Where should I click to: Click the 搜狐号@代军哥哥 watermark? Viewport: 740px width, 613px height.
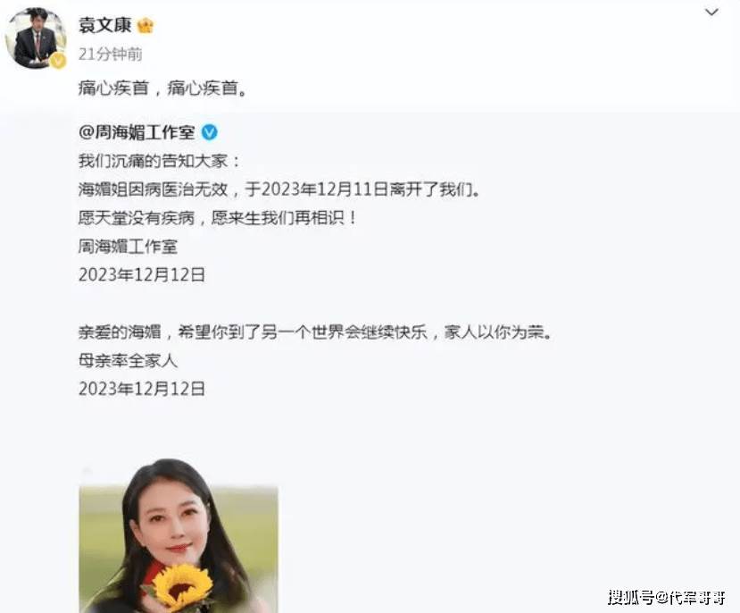[667, 598]
